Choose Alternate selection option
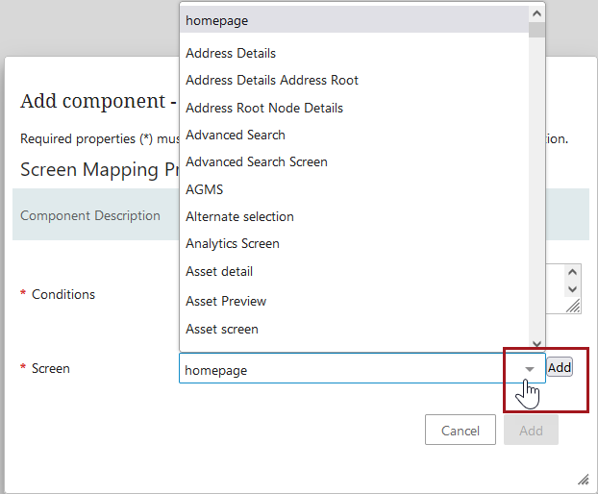This screenshot has height=494, width=598. (x=240, y=216)
